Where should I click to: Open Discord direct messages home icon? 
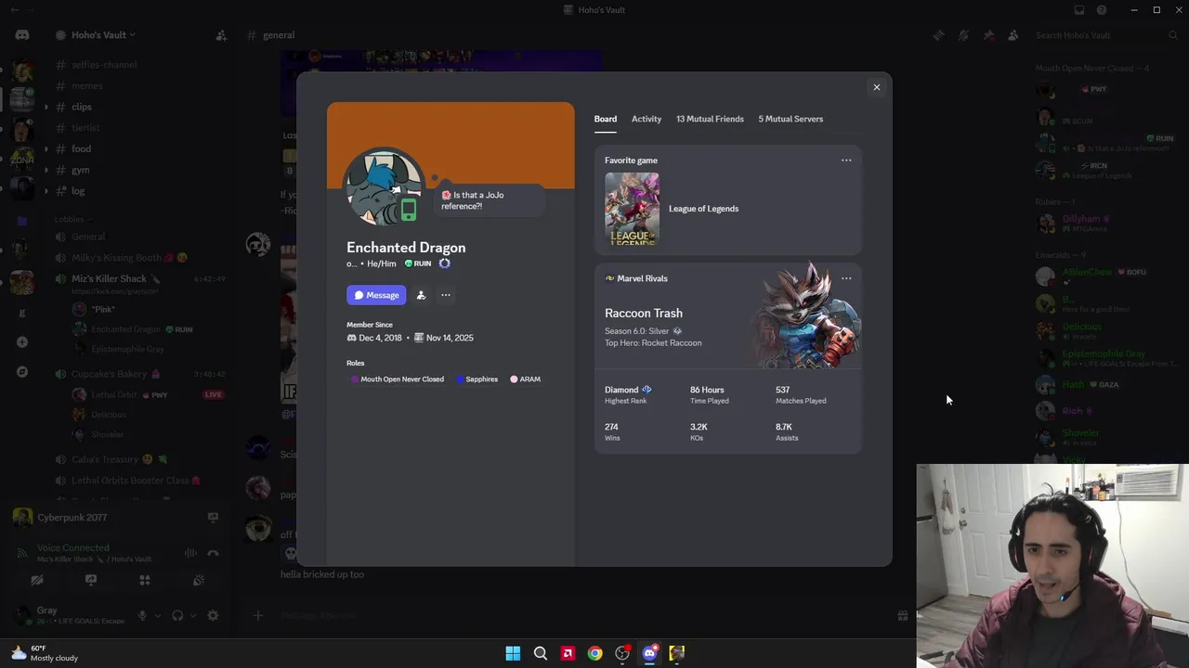(22, 35)
